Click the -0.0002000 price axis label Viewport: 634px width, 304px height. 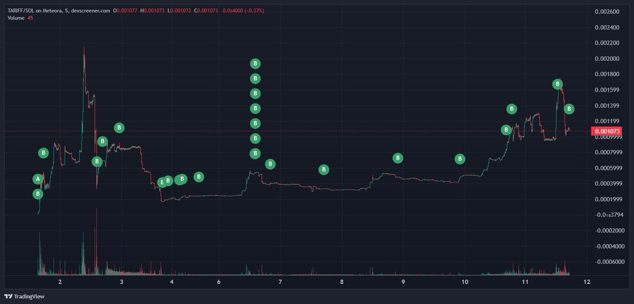[611, 231]
